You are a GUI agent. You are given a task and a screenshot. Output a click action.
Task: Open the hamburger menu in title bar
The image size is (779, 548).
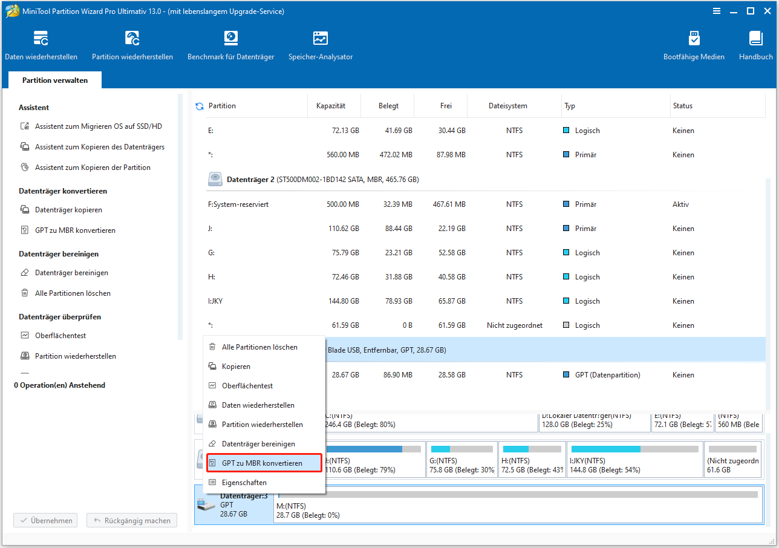(716, 11)
